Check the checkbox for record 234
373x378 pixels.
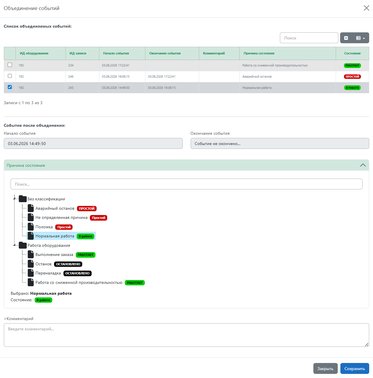coord(10,65)
